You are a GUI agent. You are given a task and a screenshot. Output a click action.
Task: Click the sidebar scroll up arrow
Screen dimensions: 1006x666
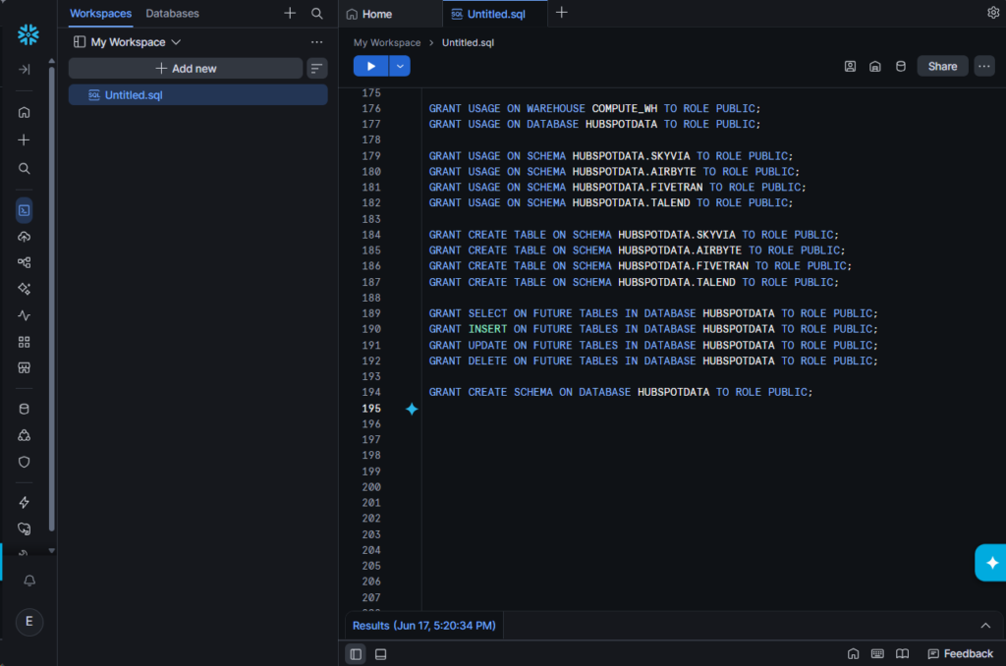tap(52, 62)
